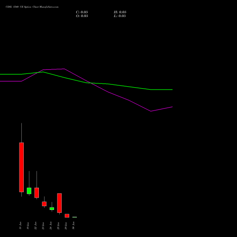Click the chart title text CDSL 1540 CE

[x=14, y=7]
